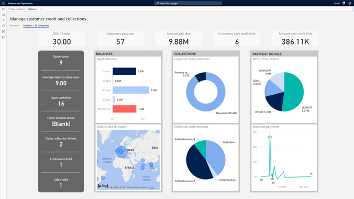Open Workspaces icon in the sidebar

(3, 31)
